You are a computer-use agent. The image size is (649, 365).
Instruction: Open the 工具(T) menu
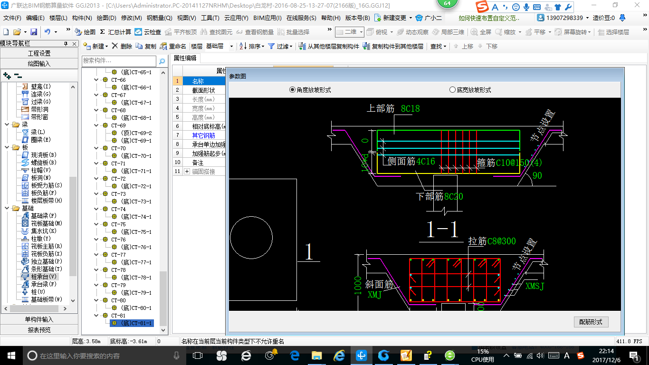[210, 18]
